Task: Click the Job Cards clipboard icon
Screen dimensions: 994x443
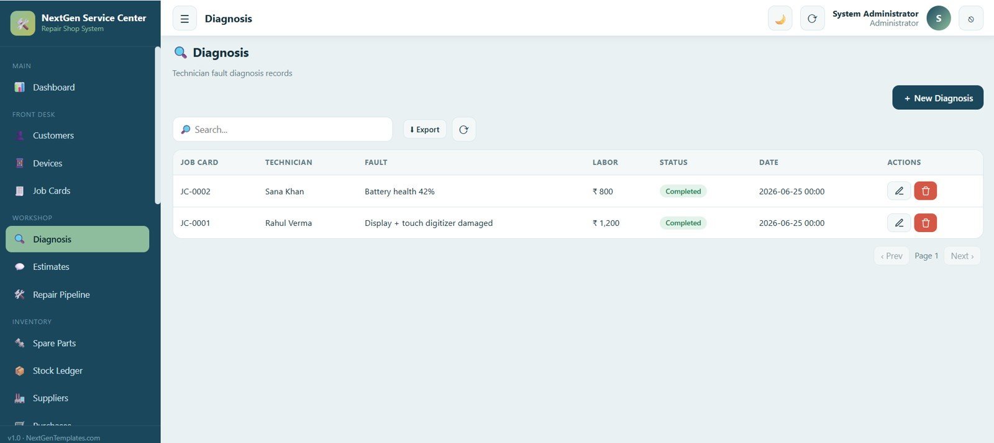Action: (20, 191)
